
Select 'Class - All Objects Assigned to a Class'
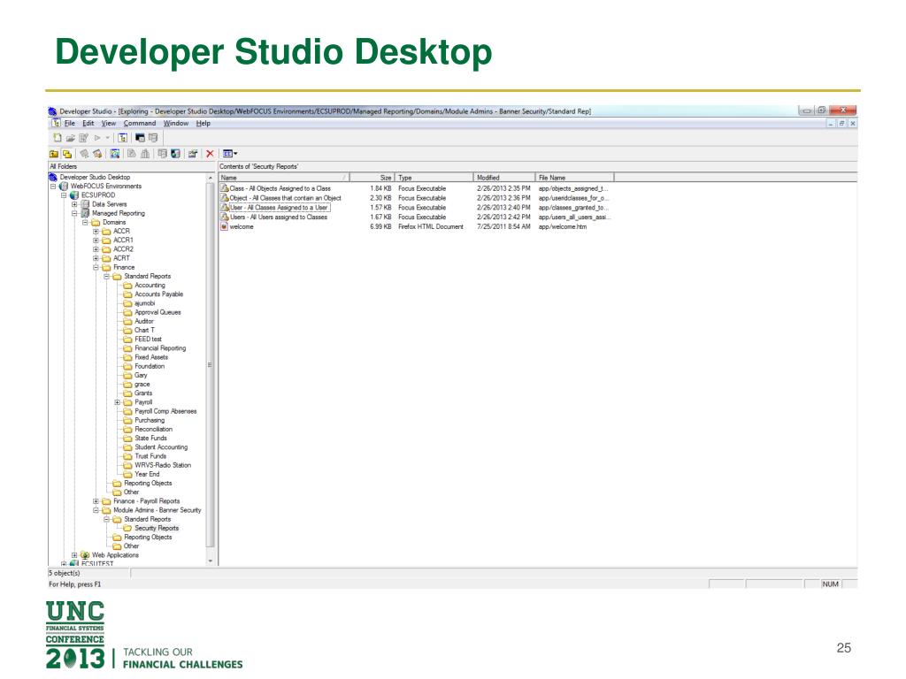(x=280, y=189)
